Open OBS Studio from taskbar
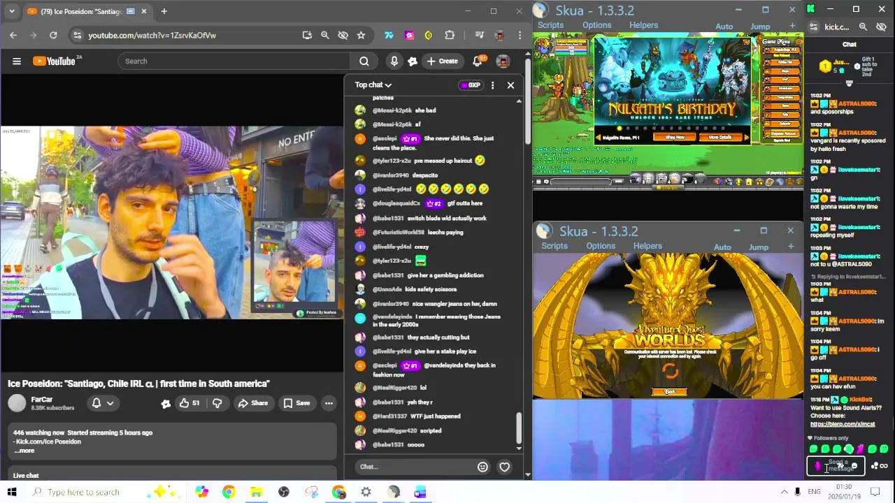 point(284,493)
